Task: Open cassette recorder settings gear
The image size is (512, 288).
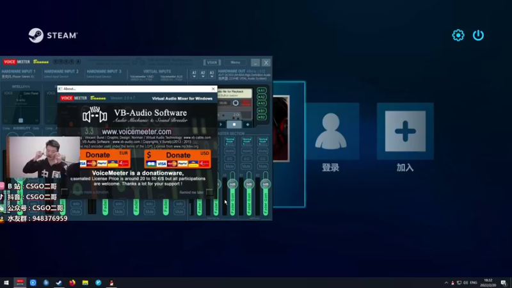Action: point(236,103)
